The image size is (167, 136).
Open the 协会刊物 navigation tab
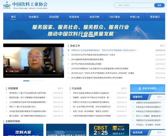pyautogui.click(x=94, y=17)
